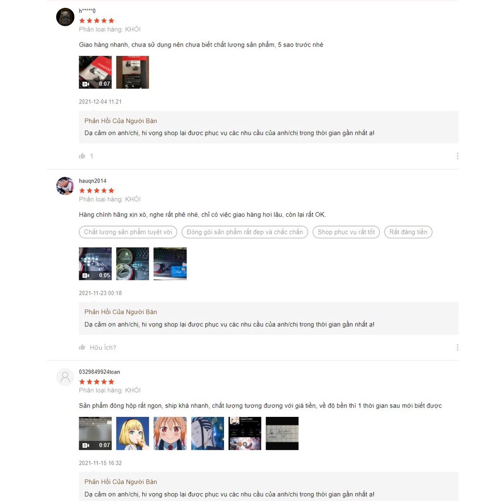Open hauqn2014's profile avatar
501x501 pixels.
[x=65, y=186]
